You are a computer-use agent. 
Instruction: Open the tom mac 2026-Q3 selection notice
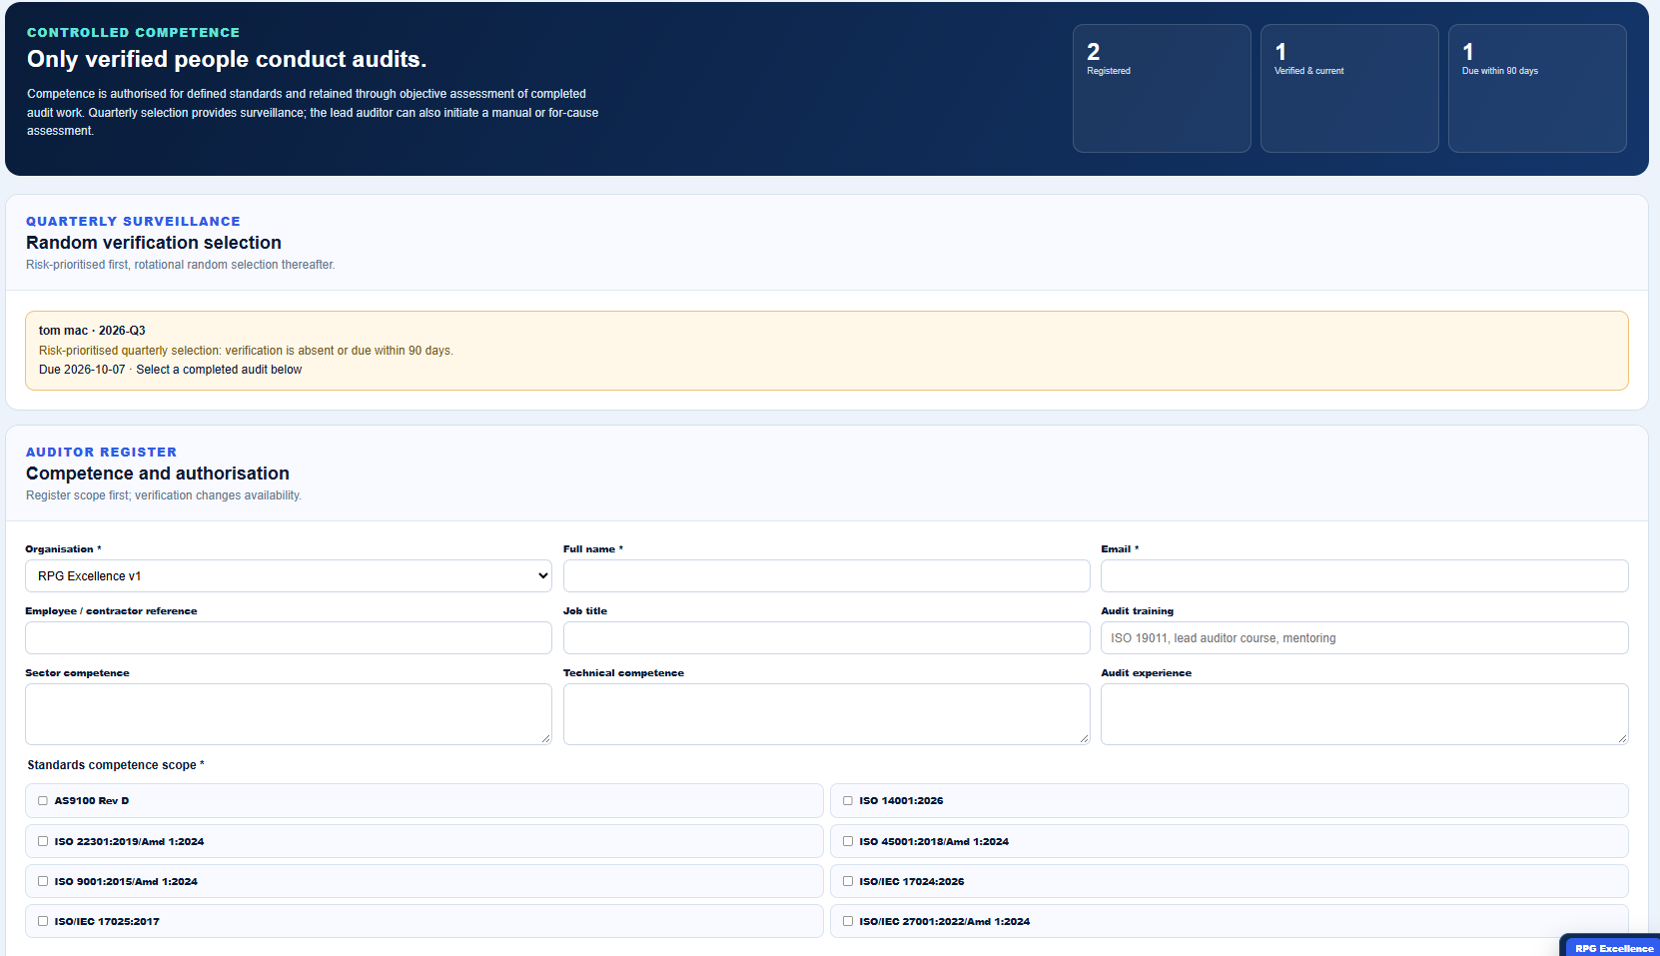coord(827,351)
